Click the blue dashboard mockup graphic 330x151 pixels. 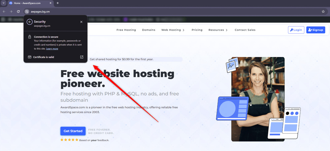coord(232,108)
